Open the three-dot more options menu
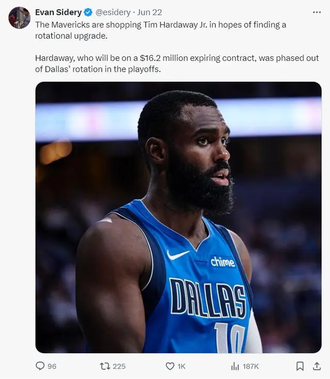 pyautogui.click(x=317, y=12)
